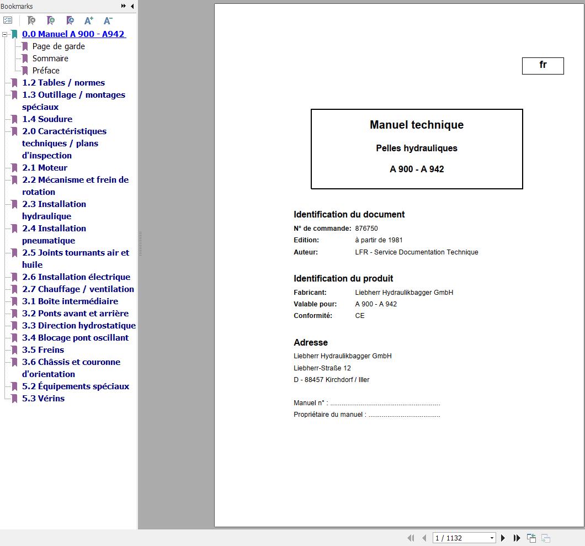
Task: Click the 'Bookmarks' panel title
Action: point(17,6)
